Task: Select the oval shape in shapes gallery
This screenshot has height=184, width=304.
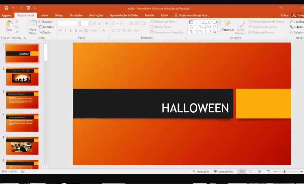Action: [x=210, y=22]
